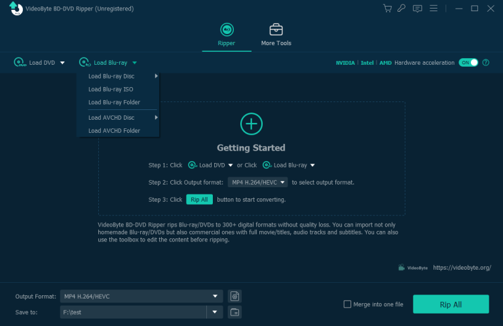Click the toolbar Load Blu-ray button
503x326 pixels.
103,62
